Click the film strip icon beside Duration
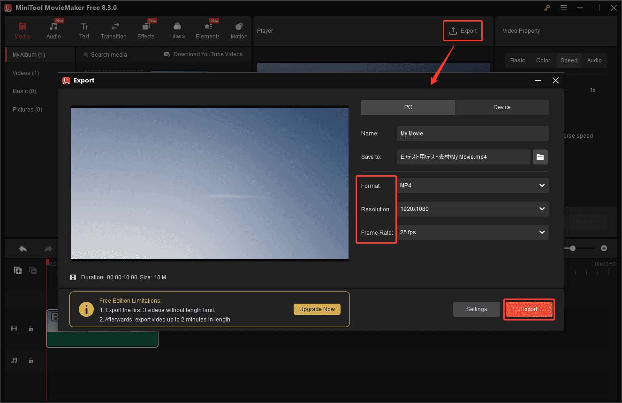This screenshot has width=622, height=403. (73, 277)
